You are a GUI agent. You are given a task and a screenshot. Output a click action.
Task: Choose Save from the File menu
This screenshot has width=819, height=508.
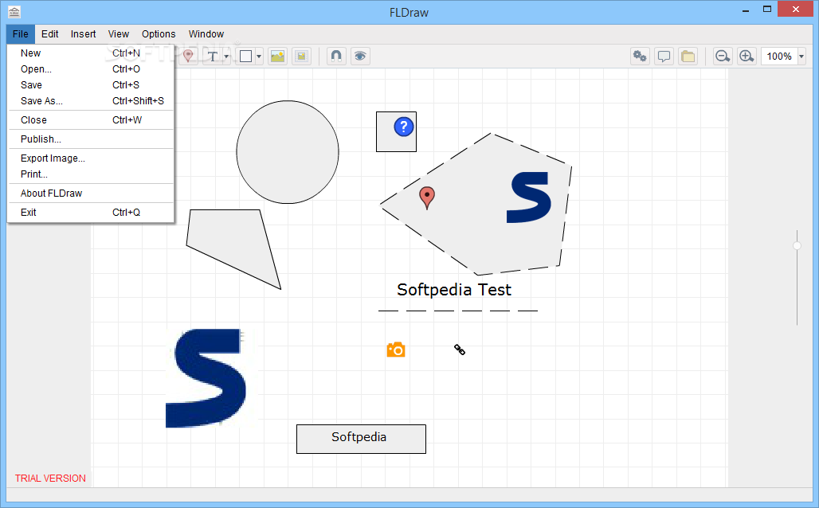91,84
